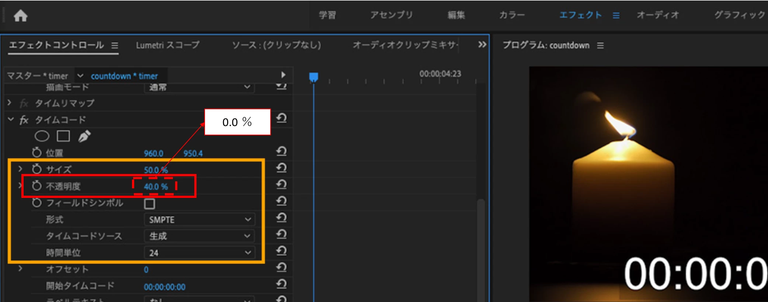This screenshot has height=302, width=768.
Task: Reset the サイズ parameter
Action: click(281, 168)
